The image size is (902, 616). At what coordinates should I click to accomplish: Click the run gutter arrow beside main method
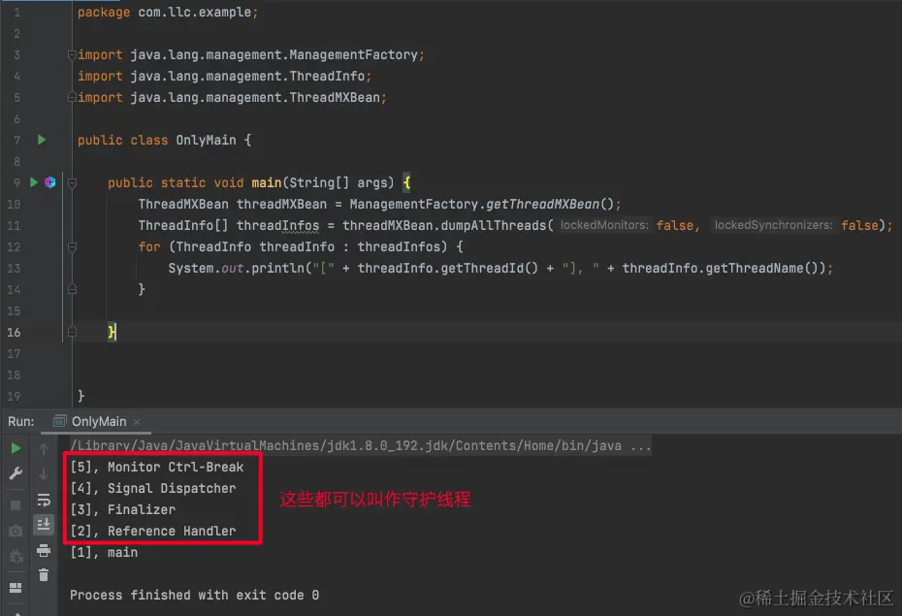coord(33,182)
